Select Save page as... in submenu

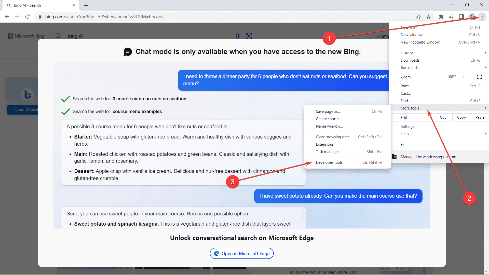[347, 112]
